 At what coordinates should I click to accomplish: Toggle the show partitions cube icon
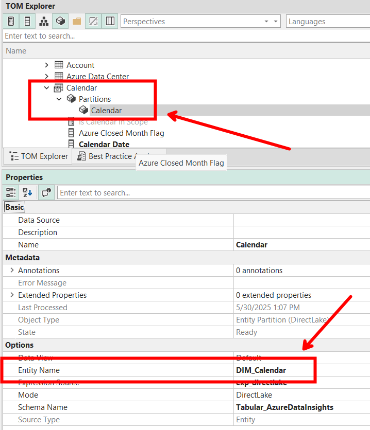(x=60, y=22)
